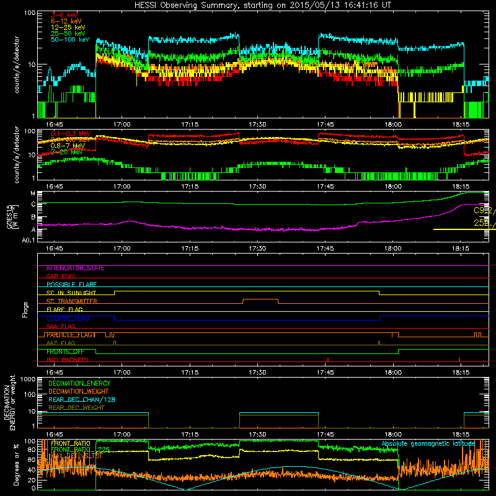Click the yellow 255 annotation in the GOES plot
The width and height of the screenshot is (496, 496).
click(485, 223)
